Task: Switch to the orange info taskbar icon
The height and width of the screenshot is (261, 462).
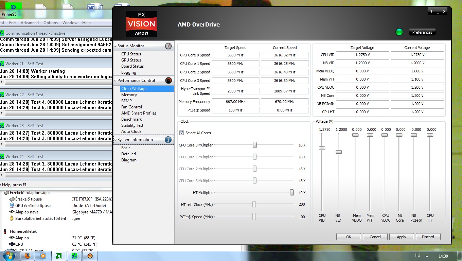Action: 90,256
